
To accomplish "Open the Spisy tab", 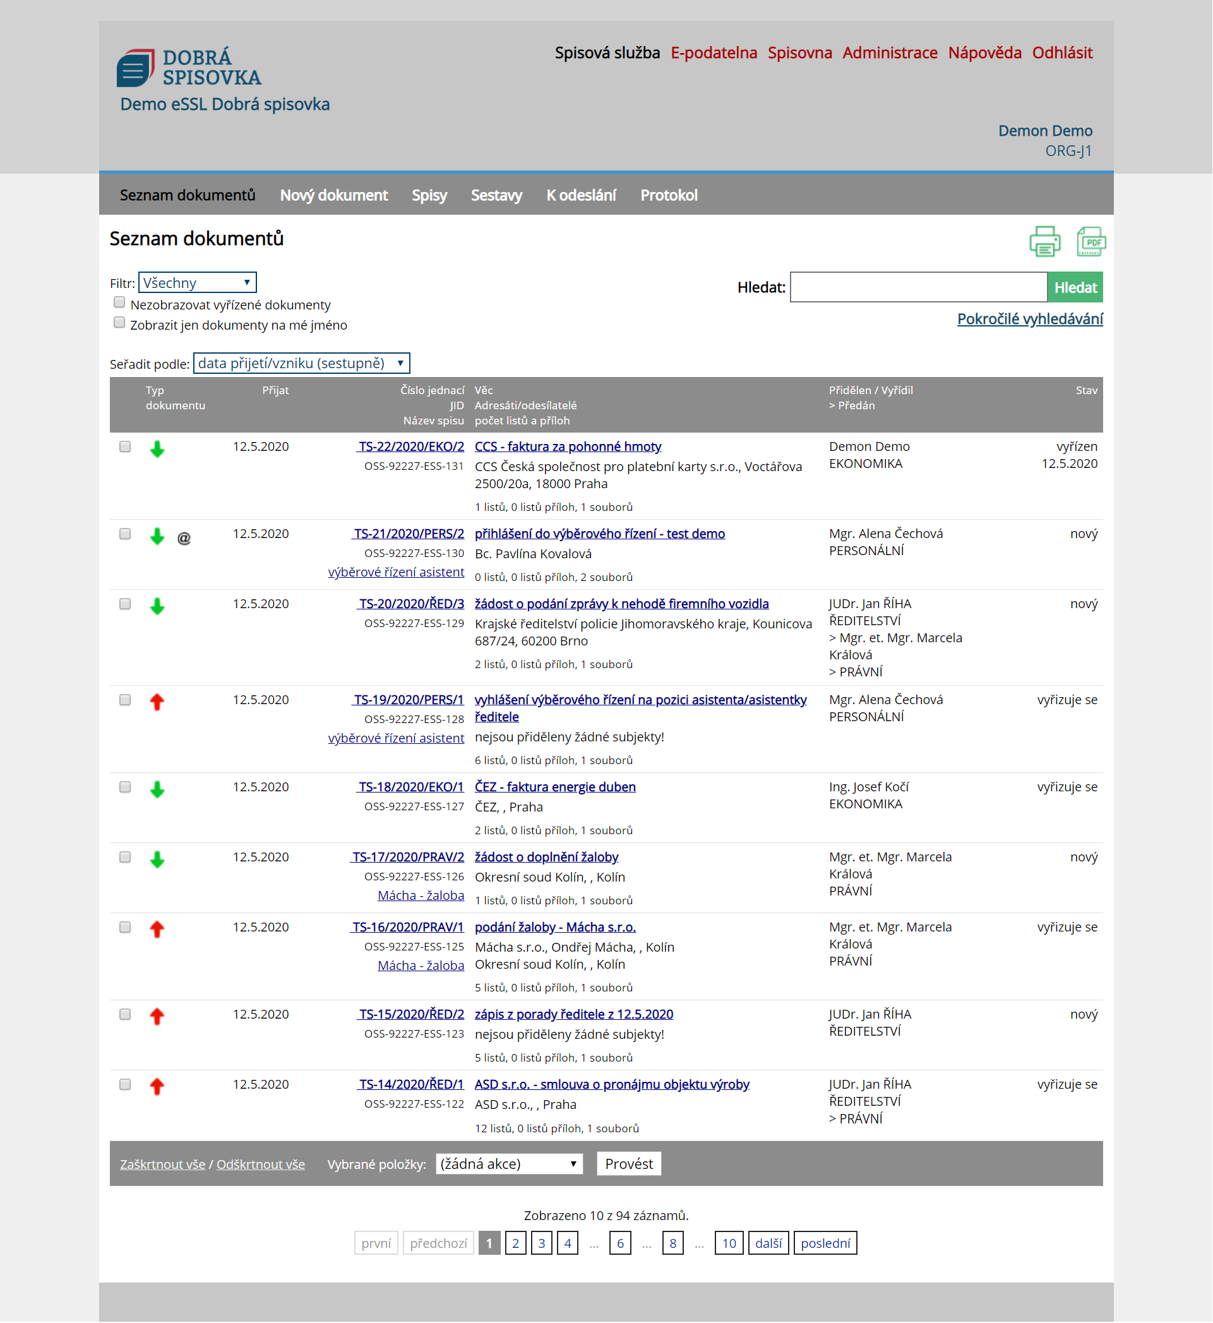I will point(429,196).
